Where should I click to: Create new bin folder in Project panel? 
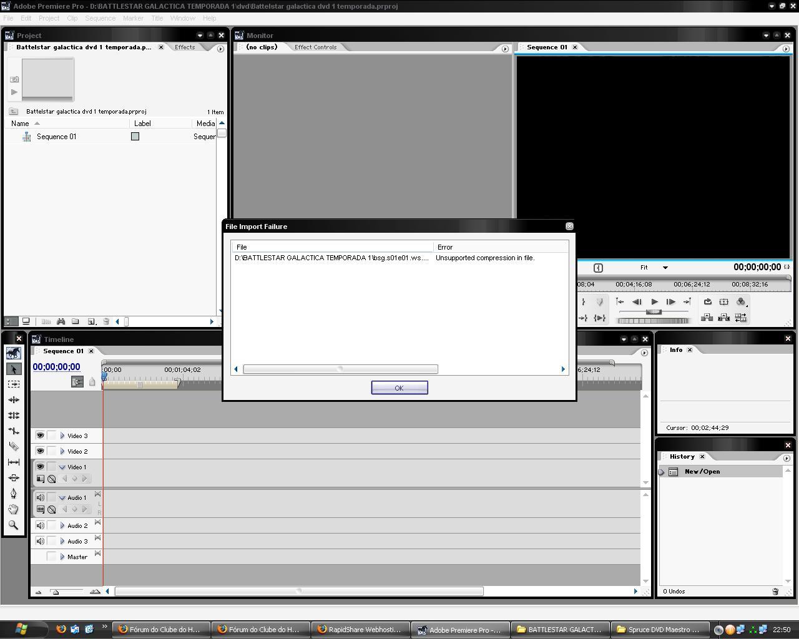point(76,321)
